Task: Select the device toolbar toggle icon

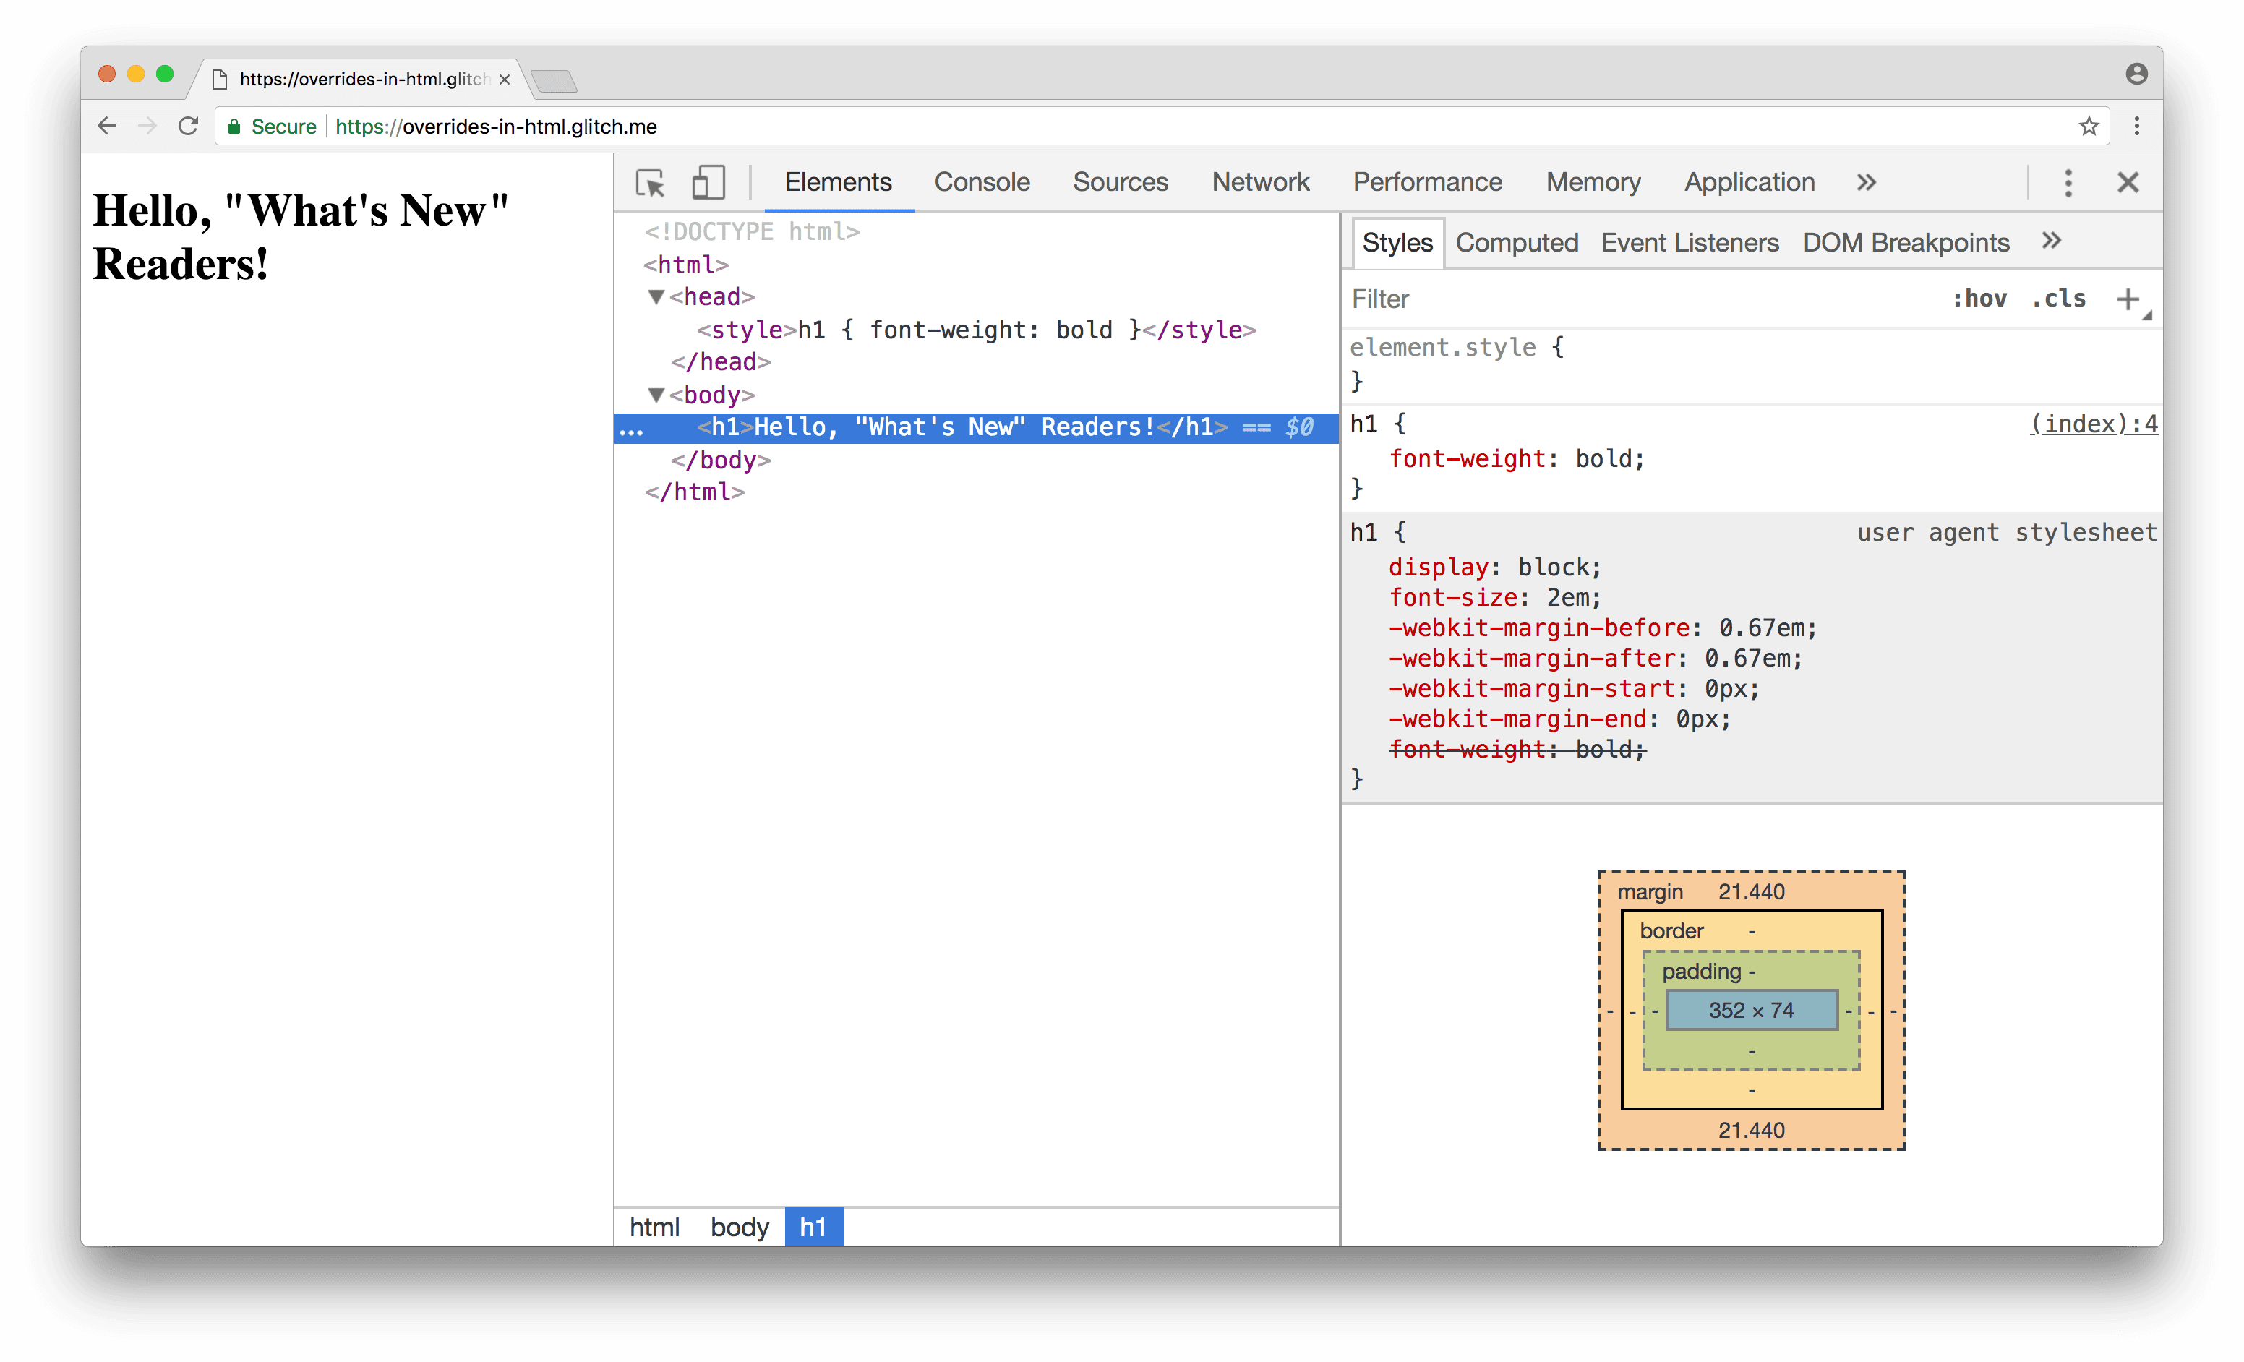Action: click(x=706, y=181)
